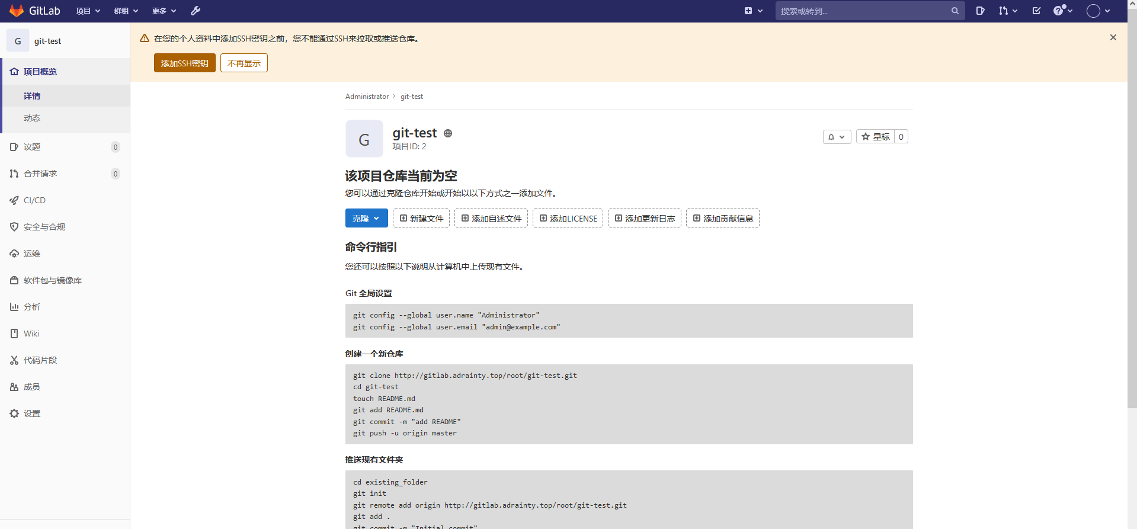
Task: Open the 合并请求 merge requests sidebar item
Action: point(65,174)
